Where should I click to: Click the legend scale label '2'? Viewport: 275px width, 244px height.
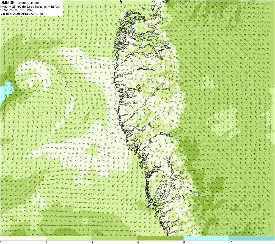click(47, 242)
